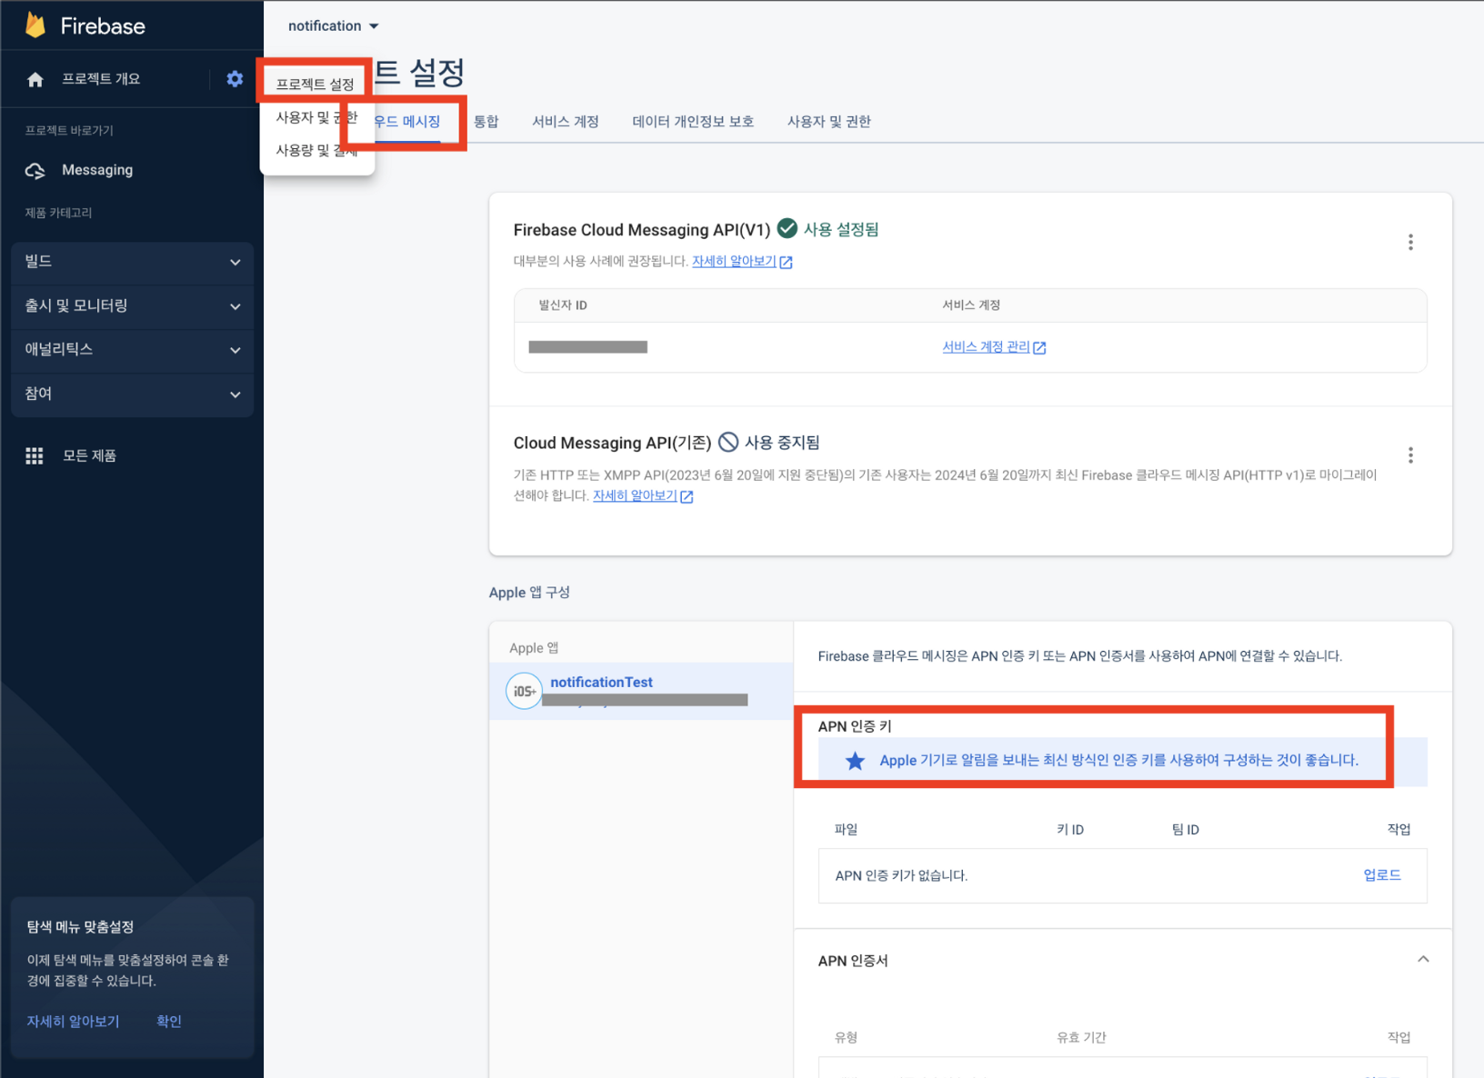Click the 사용 설정됨 status text
Viewport: 1484px width, 1078px height.
click(841, 229)
